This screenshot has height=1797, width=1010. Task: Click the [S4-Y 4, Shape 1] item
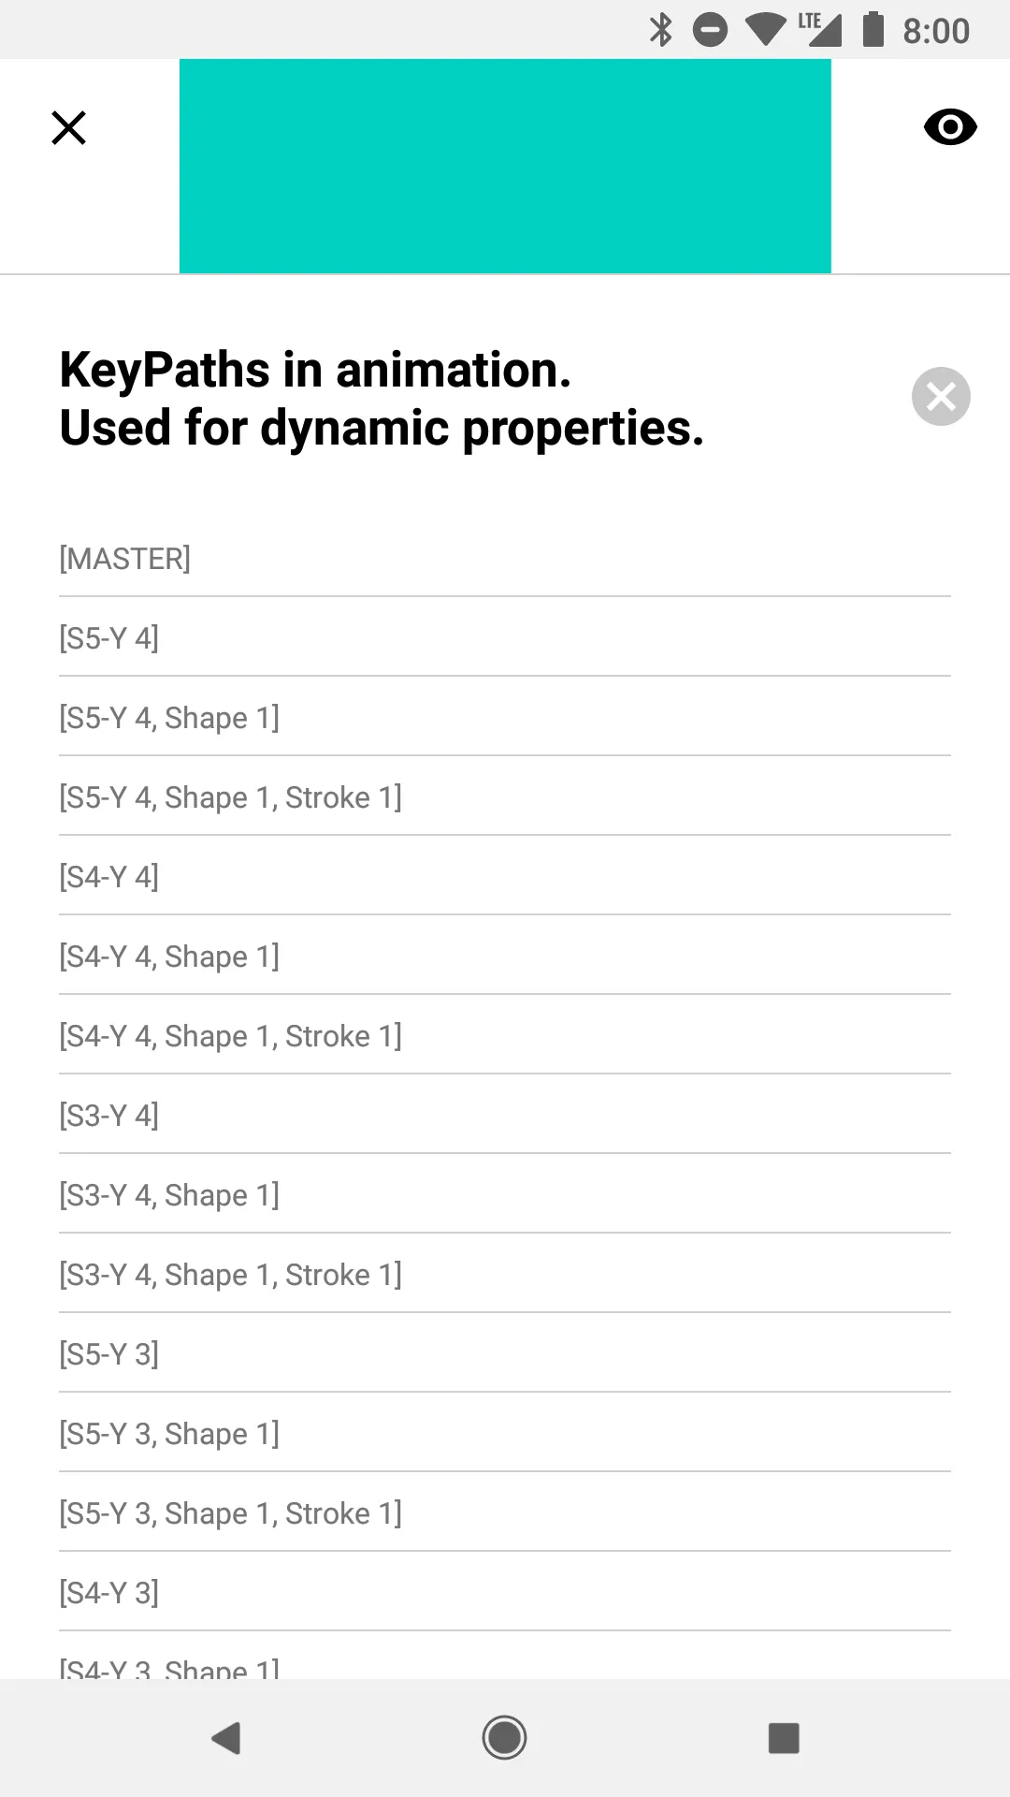point(505,956)
